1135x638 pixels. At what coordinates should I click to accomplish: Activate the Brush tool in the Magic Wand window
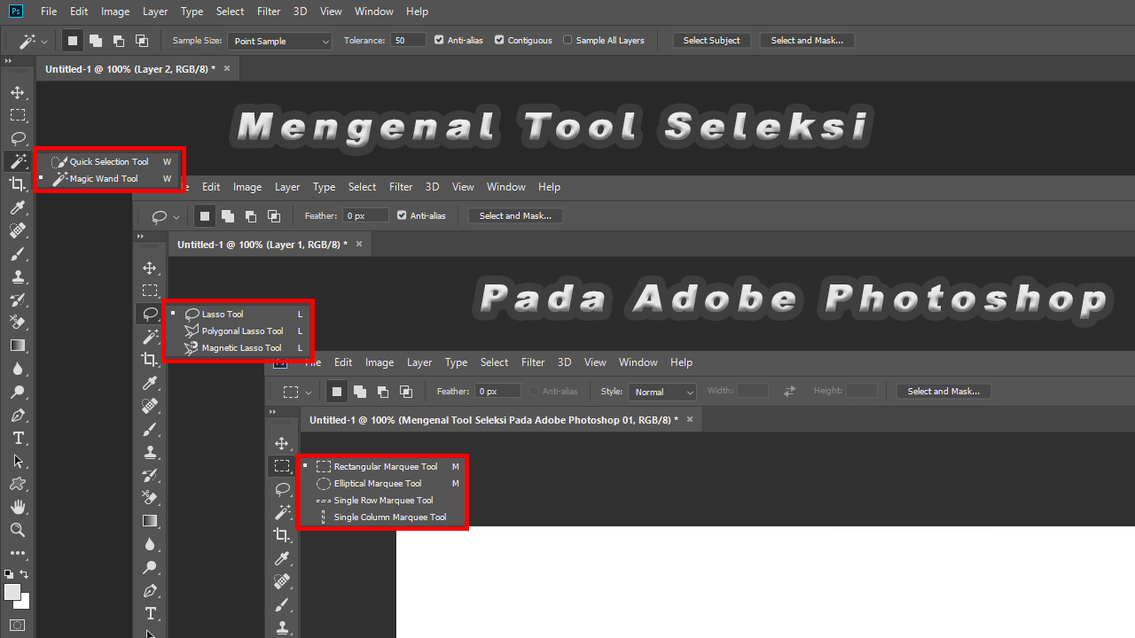pyautogui.click(x=17, y=253)
